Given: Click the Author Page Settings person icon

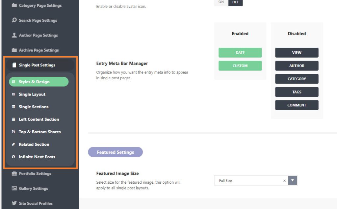Looking at the screenshot, I should coord(14,35).
